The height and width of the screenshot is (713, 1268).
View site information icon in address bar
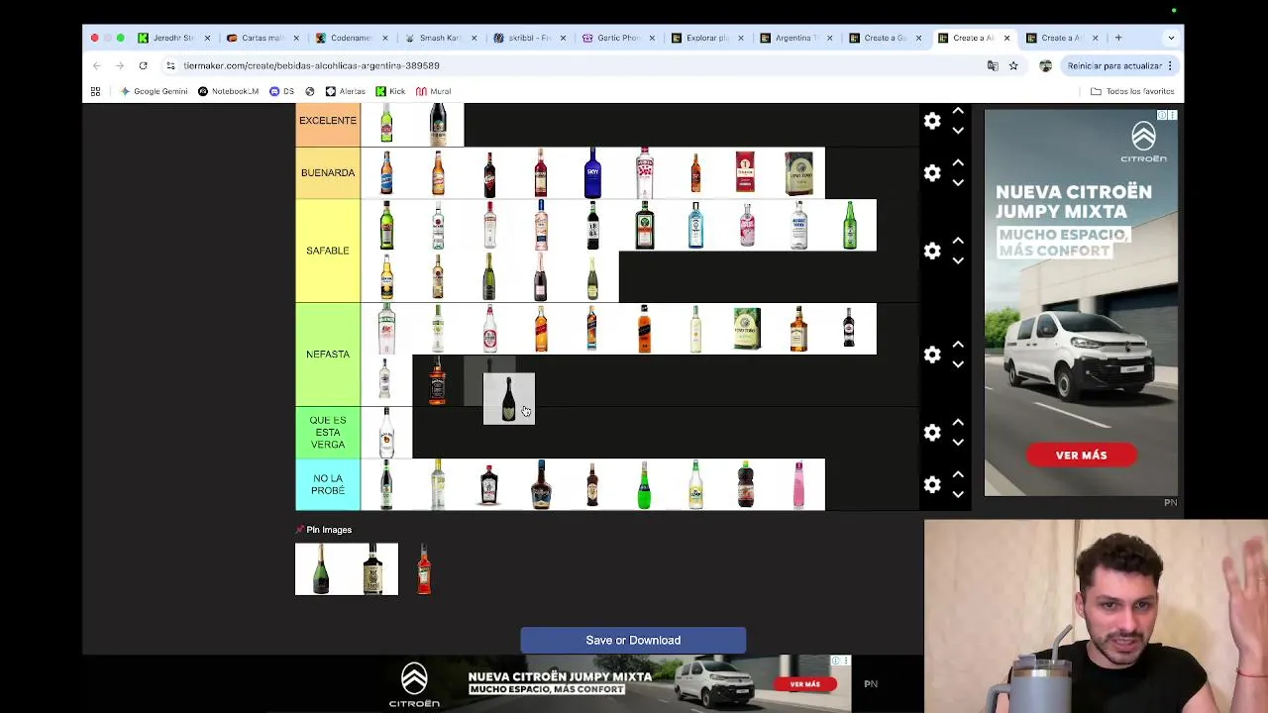point(170,65)
